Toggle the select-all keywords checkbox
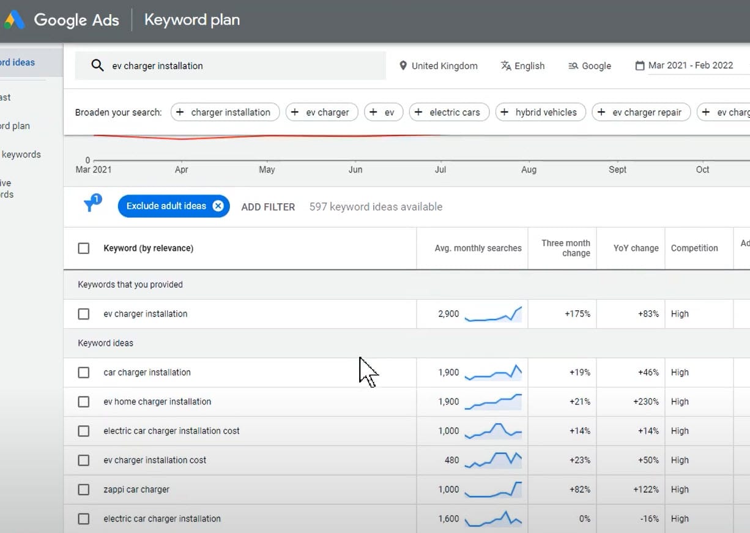Image resolution: width=750 pixels, height=533 pixels. coord(84,248)
